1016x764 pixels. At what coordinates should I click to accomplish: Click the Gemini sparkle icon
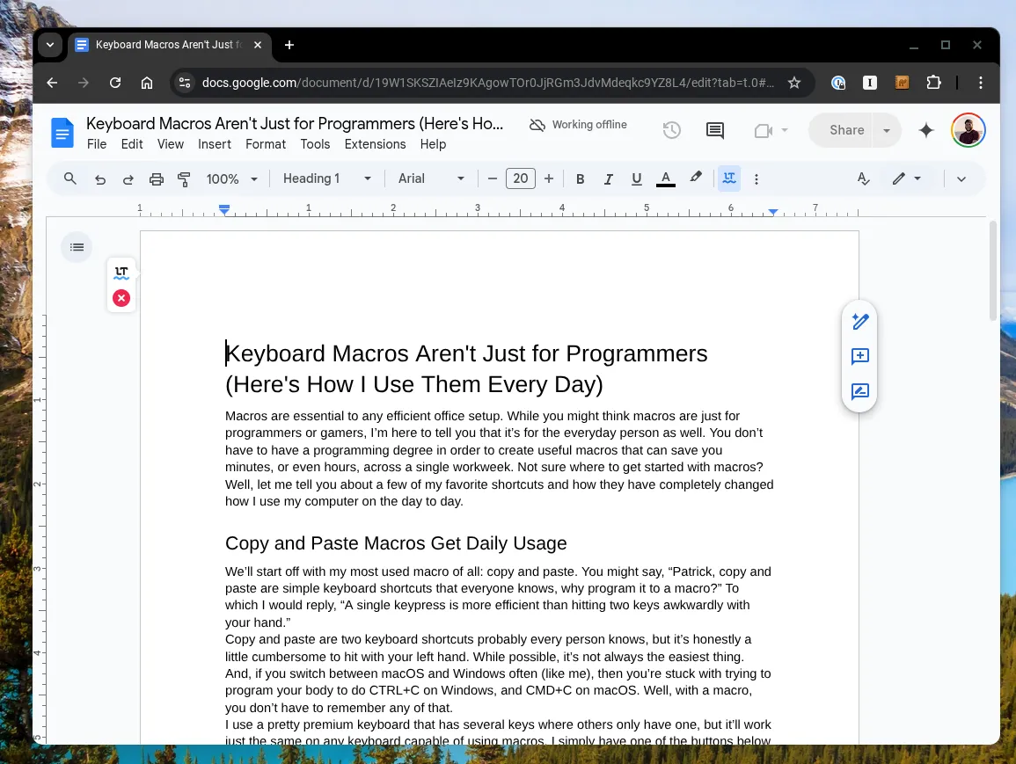pos(925,130)
